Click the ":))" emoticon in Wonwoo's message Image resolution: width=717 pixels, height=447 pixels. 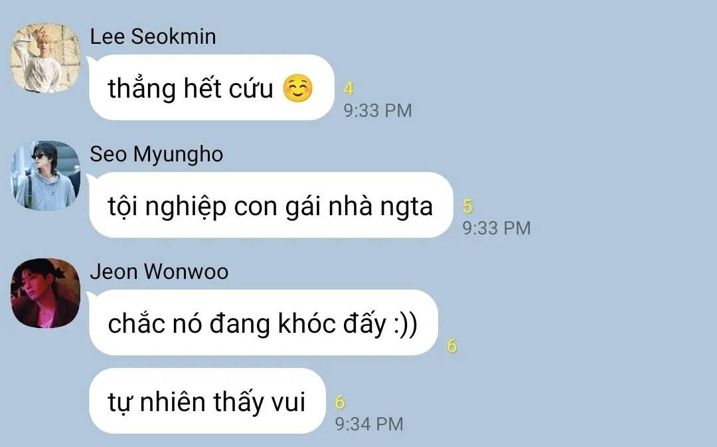coord(405,324)
